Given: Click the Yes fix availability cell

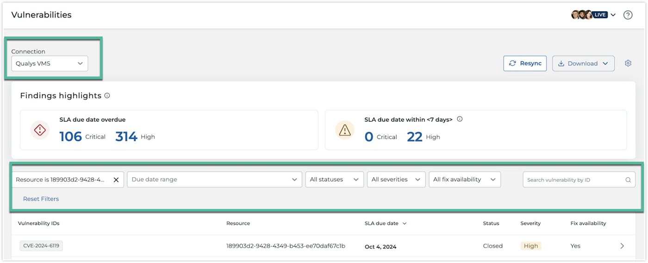Looking at the screenshot, I should pos(575,246).
